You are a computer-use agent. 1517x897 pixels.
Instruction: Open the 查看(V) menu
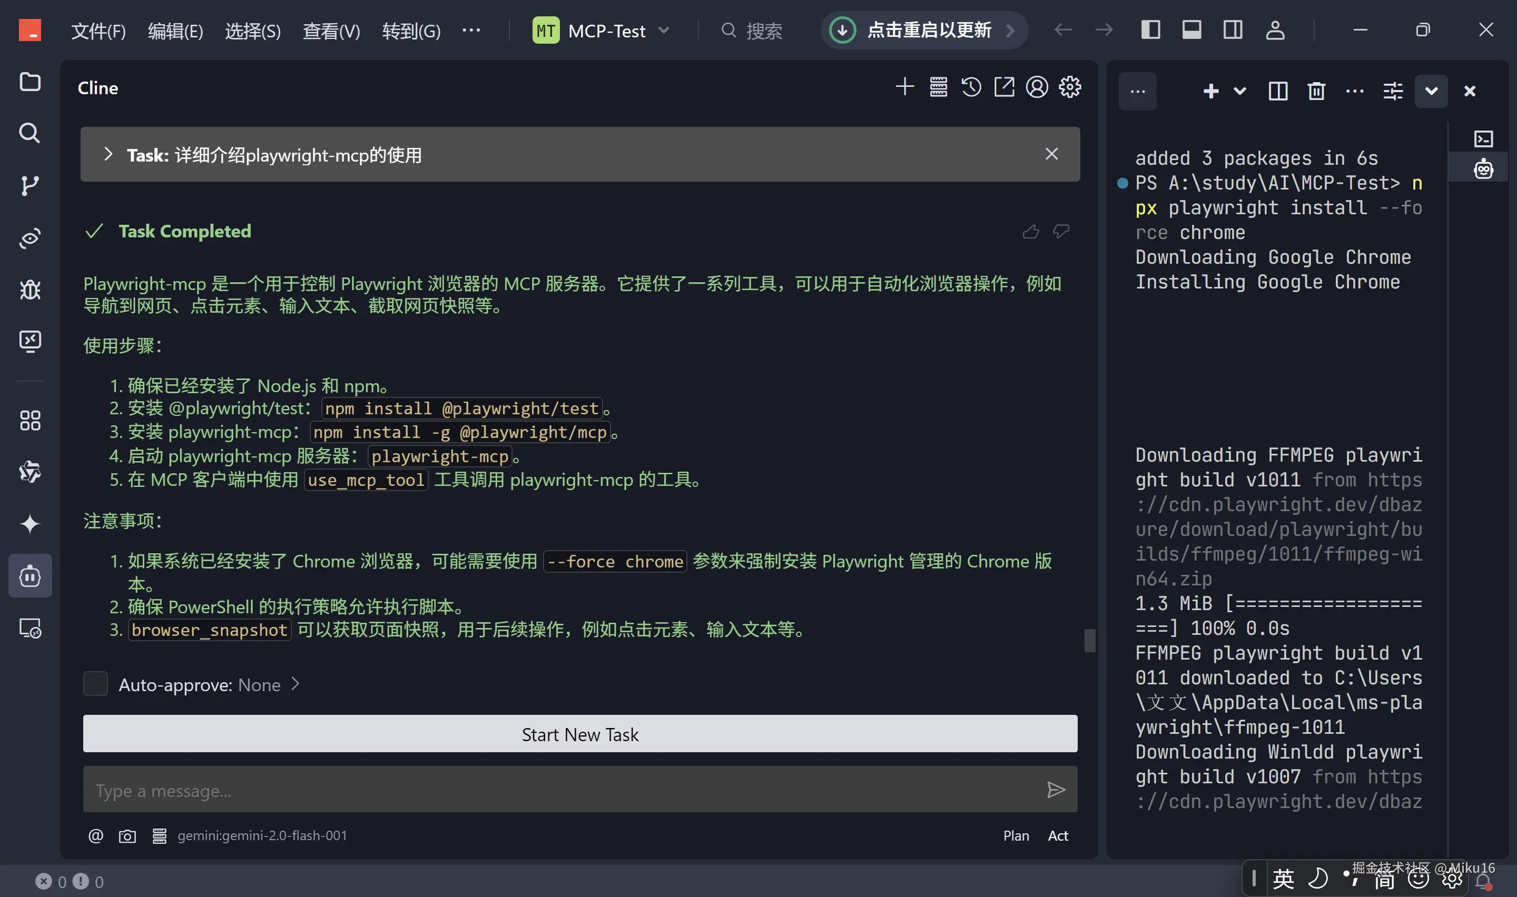tap(331, 30)
